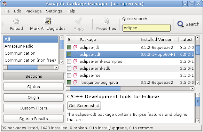Click the Search Results button
Screen dimensions: 203x132
[x=34, y=119]
